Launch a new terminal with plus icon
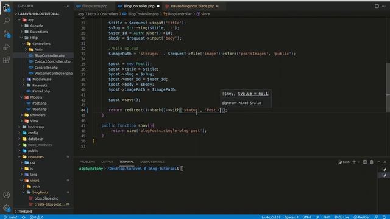Viewport: 390px width, 219px height. 354,162
